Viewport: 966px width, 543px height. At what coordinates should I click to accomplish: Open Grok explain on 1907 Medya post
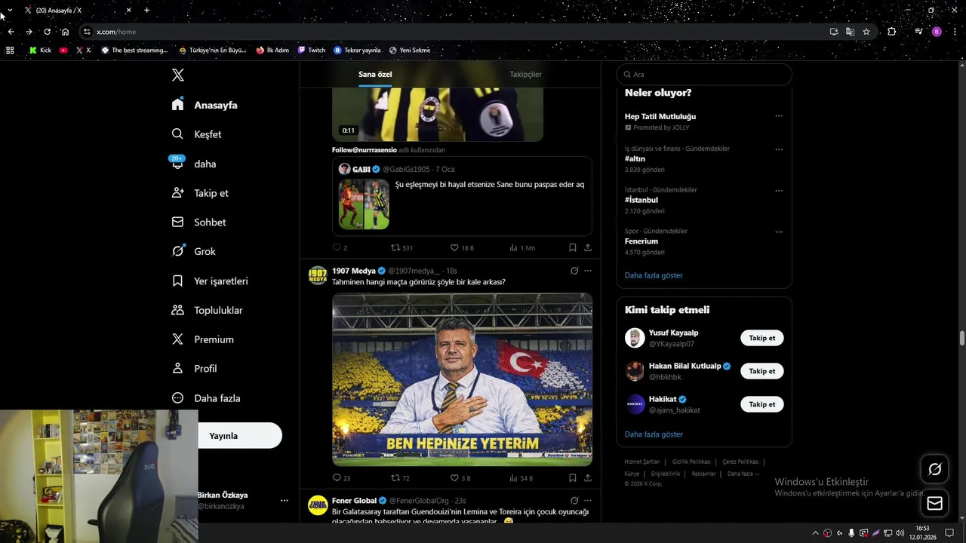click(574, 271)
